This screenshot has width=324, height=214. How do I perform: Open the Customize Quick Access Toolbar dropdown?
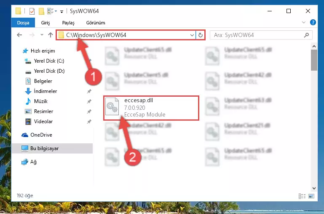click(62, 11)
